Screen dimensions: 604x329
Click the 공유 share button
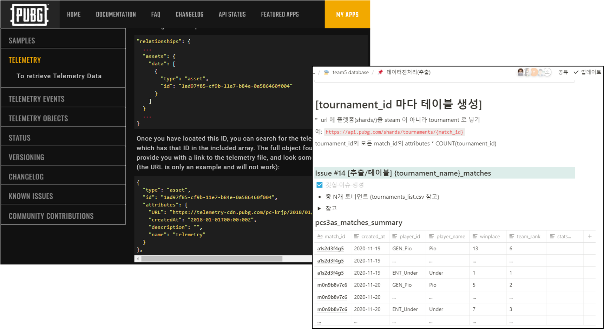click(x=563, y=72)
